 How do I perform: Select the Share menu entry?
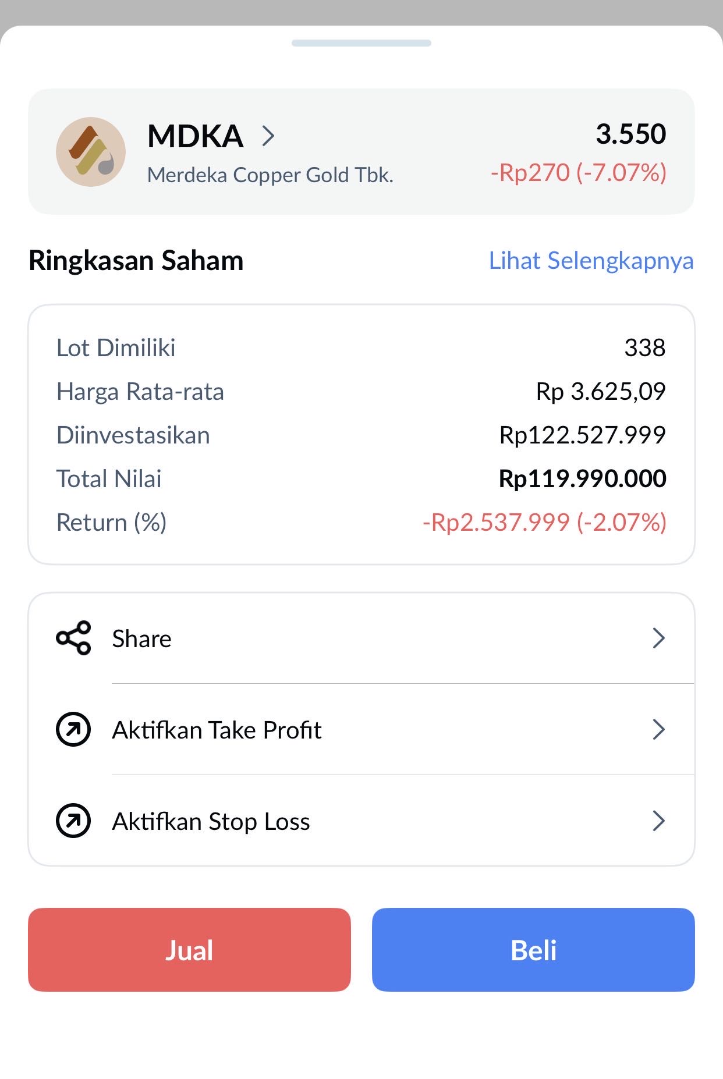tap(142, 639)
